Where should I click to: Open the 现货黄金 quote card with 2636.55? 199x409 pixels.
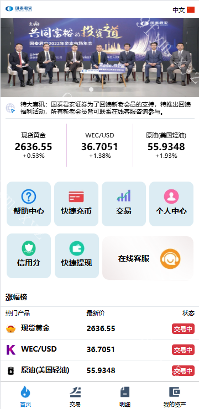[x=33, y=145]
